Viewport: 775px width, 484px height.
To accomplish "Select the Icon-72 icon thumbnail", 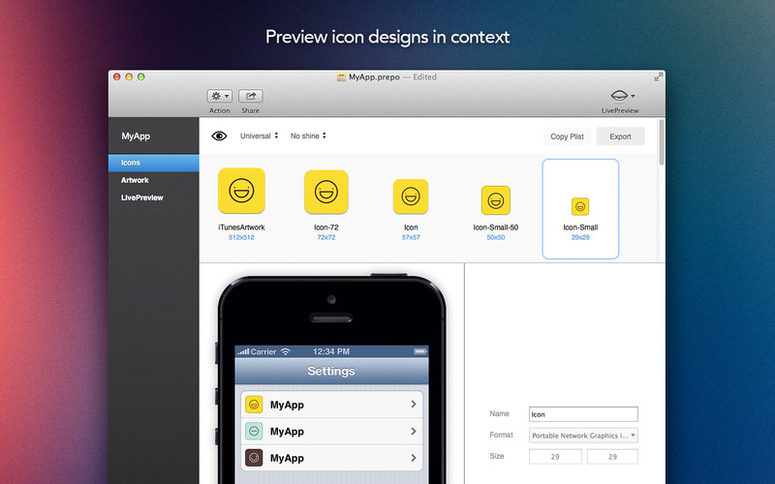I will click(326, 192).
